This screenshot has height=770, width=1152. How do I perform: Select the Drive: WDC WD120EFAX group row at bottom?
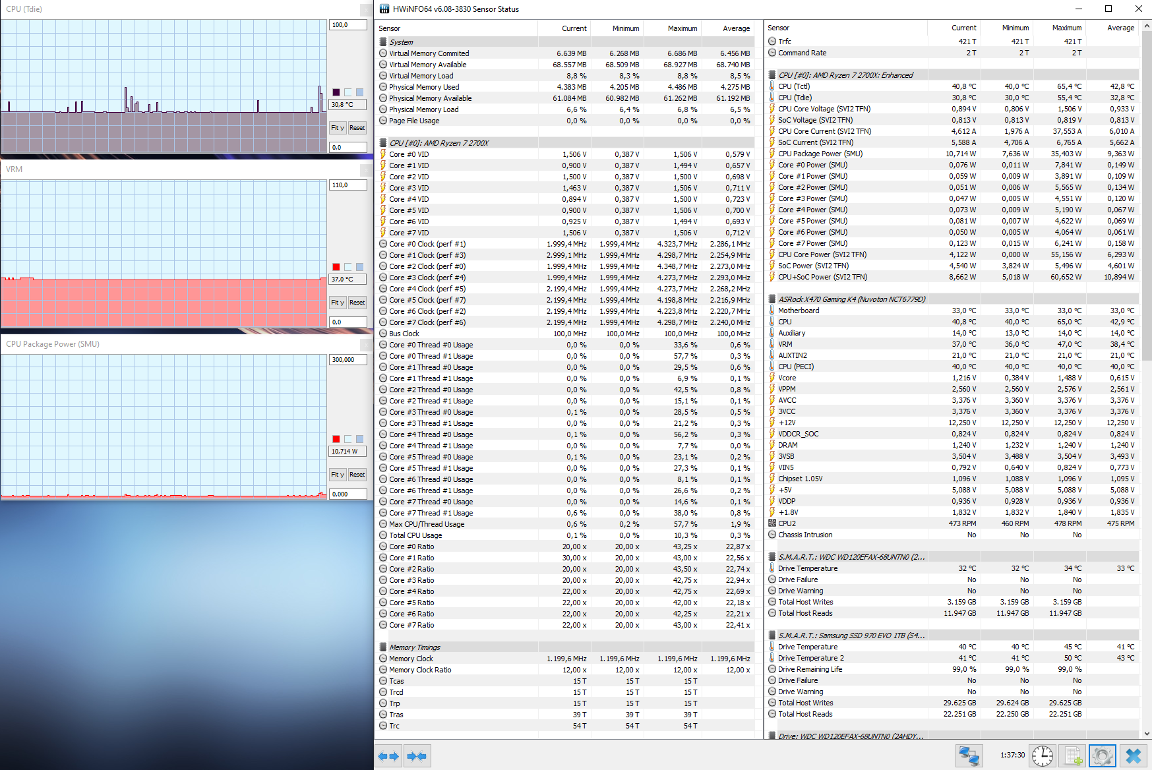952,736
